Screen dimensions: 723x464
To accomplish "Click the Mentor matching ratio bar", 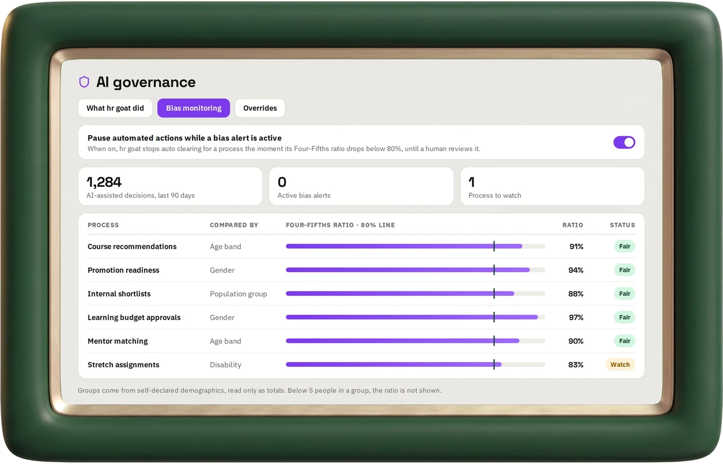I will pyautogui.click(x=415, y=341).
